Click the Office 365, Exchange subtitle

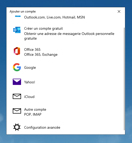tap(41, 54)
